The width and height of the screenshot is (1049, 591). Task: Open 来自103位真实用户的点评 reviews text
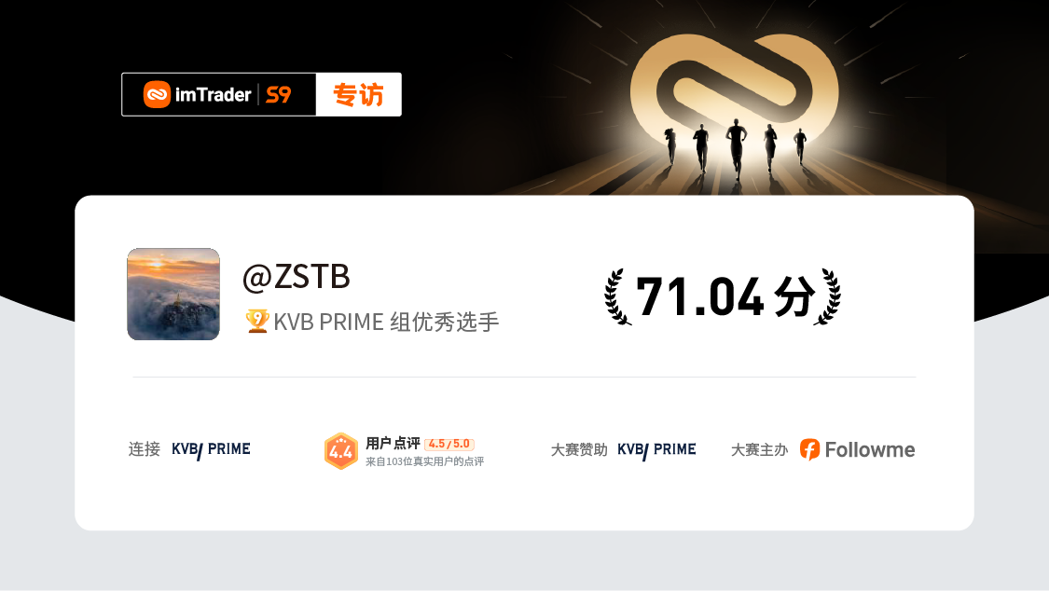[x=425, y=461]
